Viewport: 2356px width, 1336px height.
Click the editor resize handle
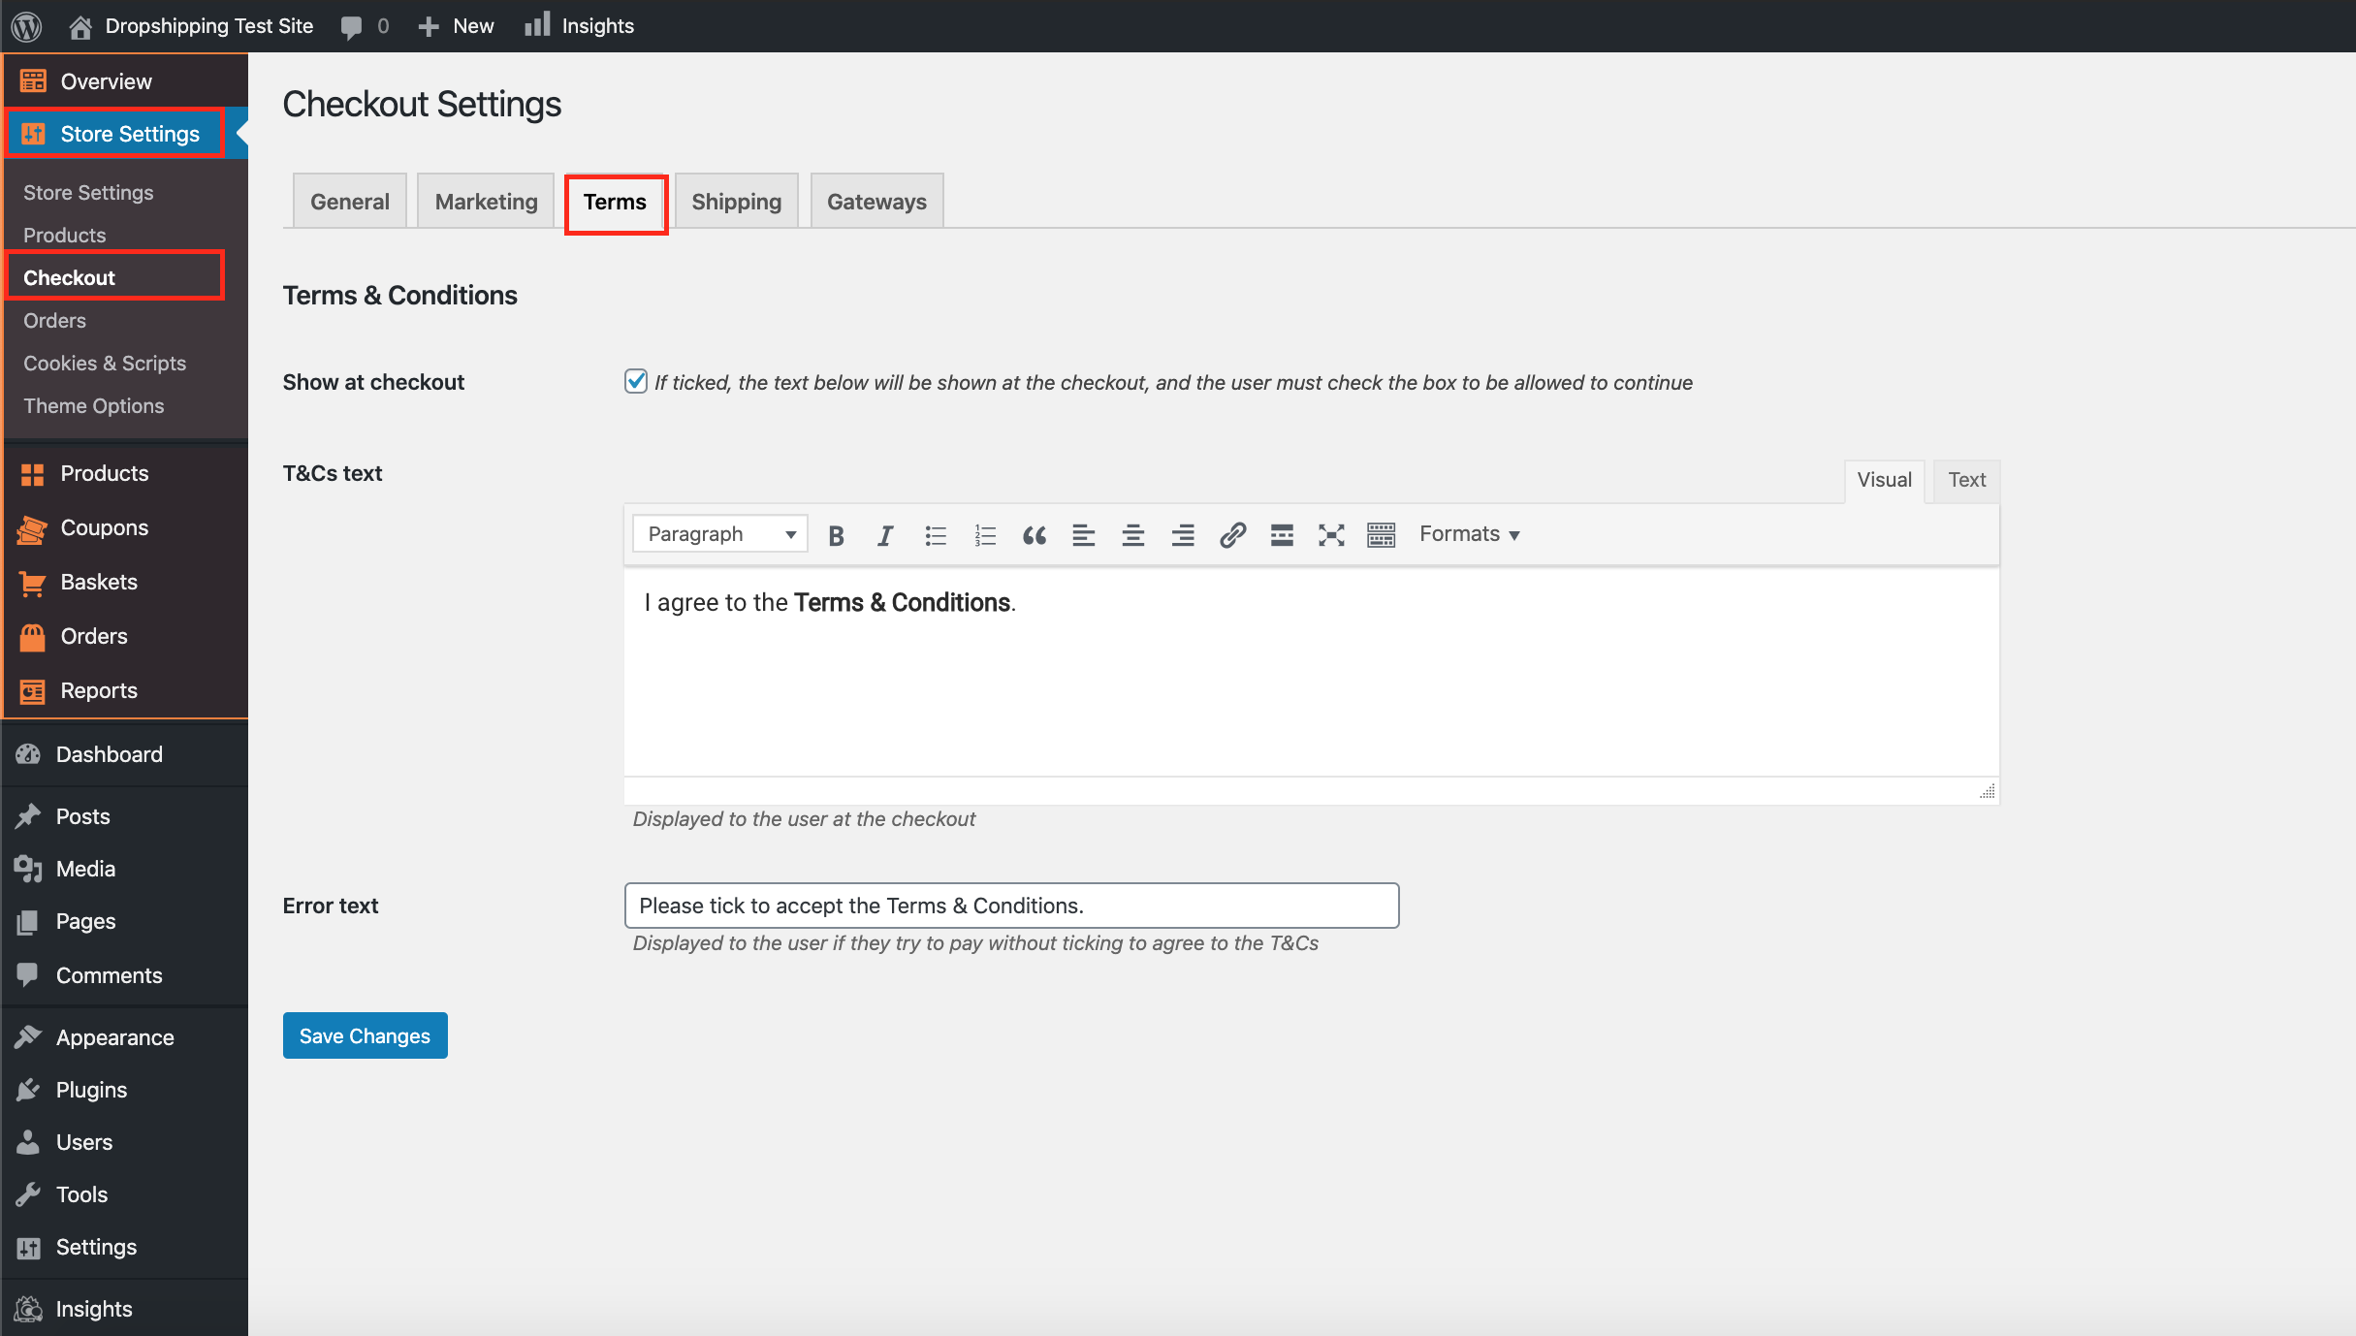[1987, 791]
